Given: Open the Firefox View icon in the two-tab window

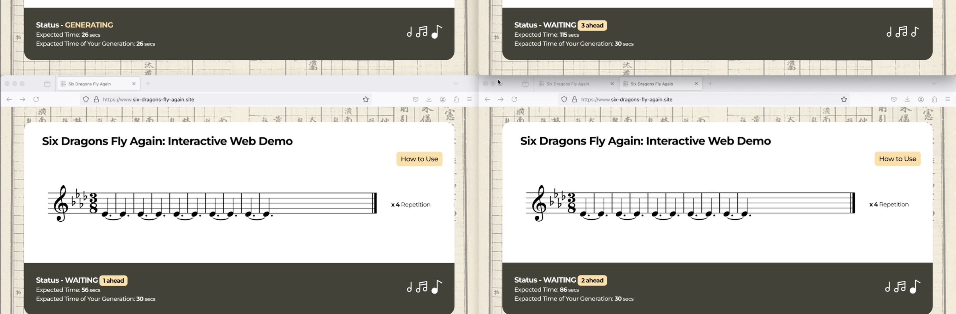Looking at the screenshot, I should (x=525, y=84).
